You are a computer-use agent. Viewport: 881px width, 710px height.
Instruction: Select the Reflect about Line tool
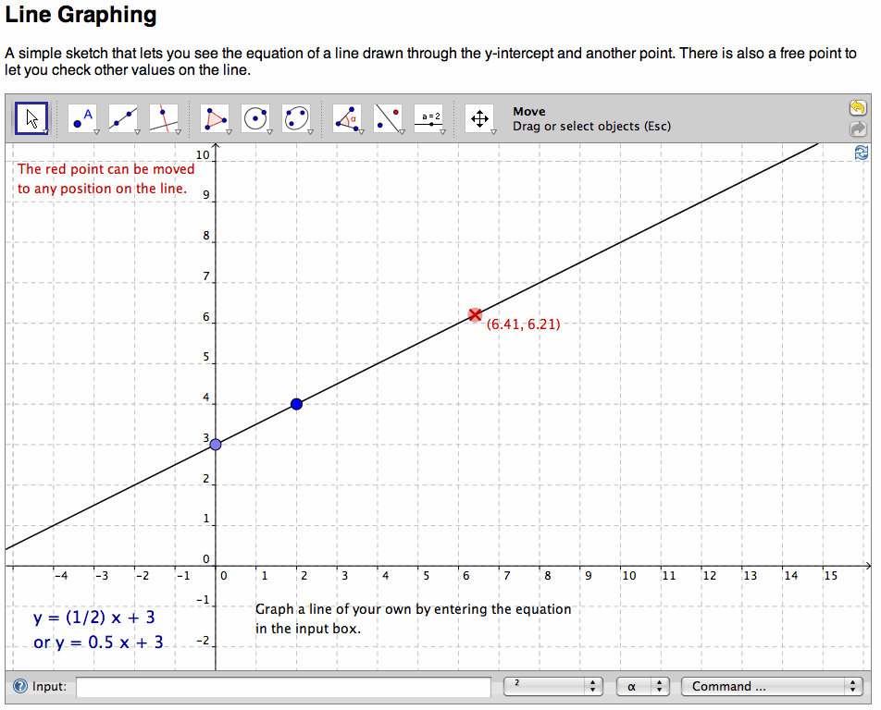387,117
